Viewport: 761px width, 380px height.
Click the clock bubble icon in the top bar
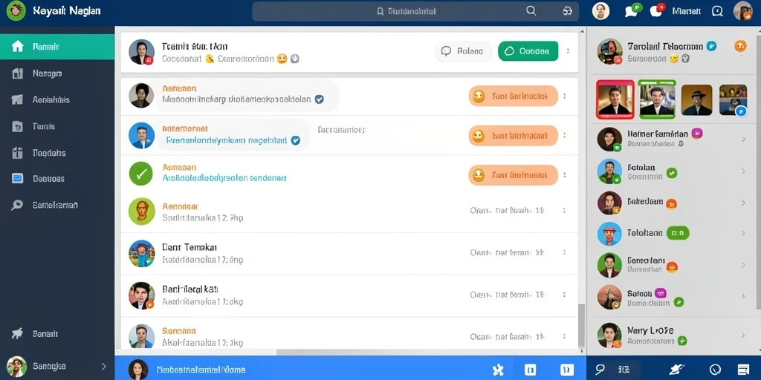717,11
